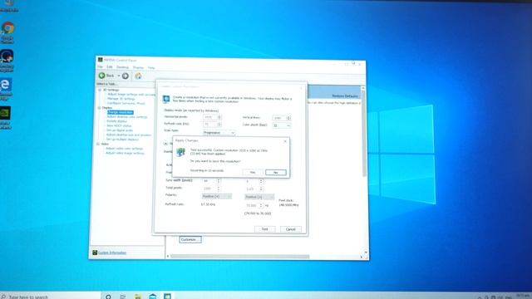532x299 pixels.
Task: Adjust Vertical lines spinner arrows
Action: [x=288, y=118]
